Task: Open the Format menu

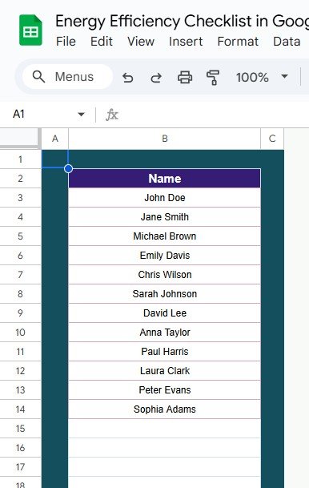Action: (x=238, y=42)
